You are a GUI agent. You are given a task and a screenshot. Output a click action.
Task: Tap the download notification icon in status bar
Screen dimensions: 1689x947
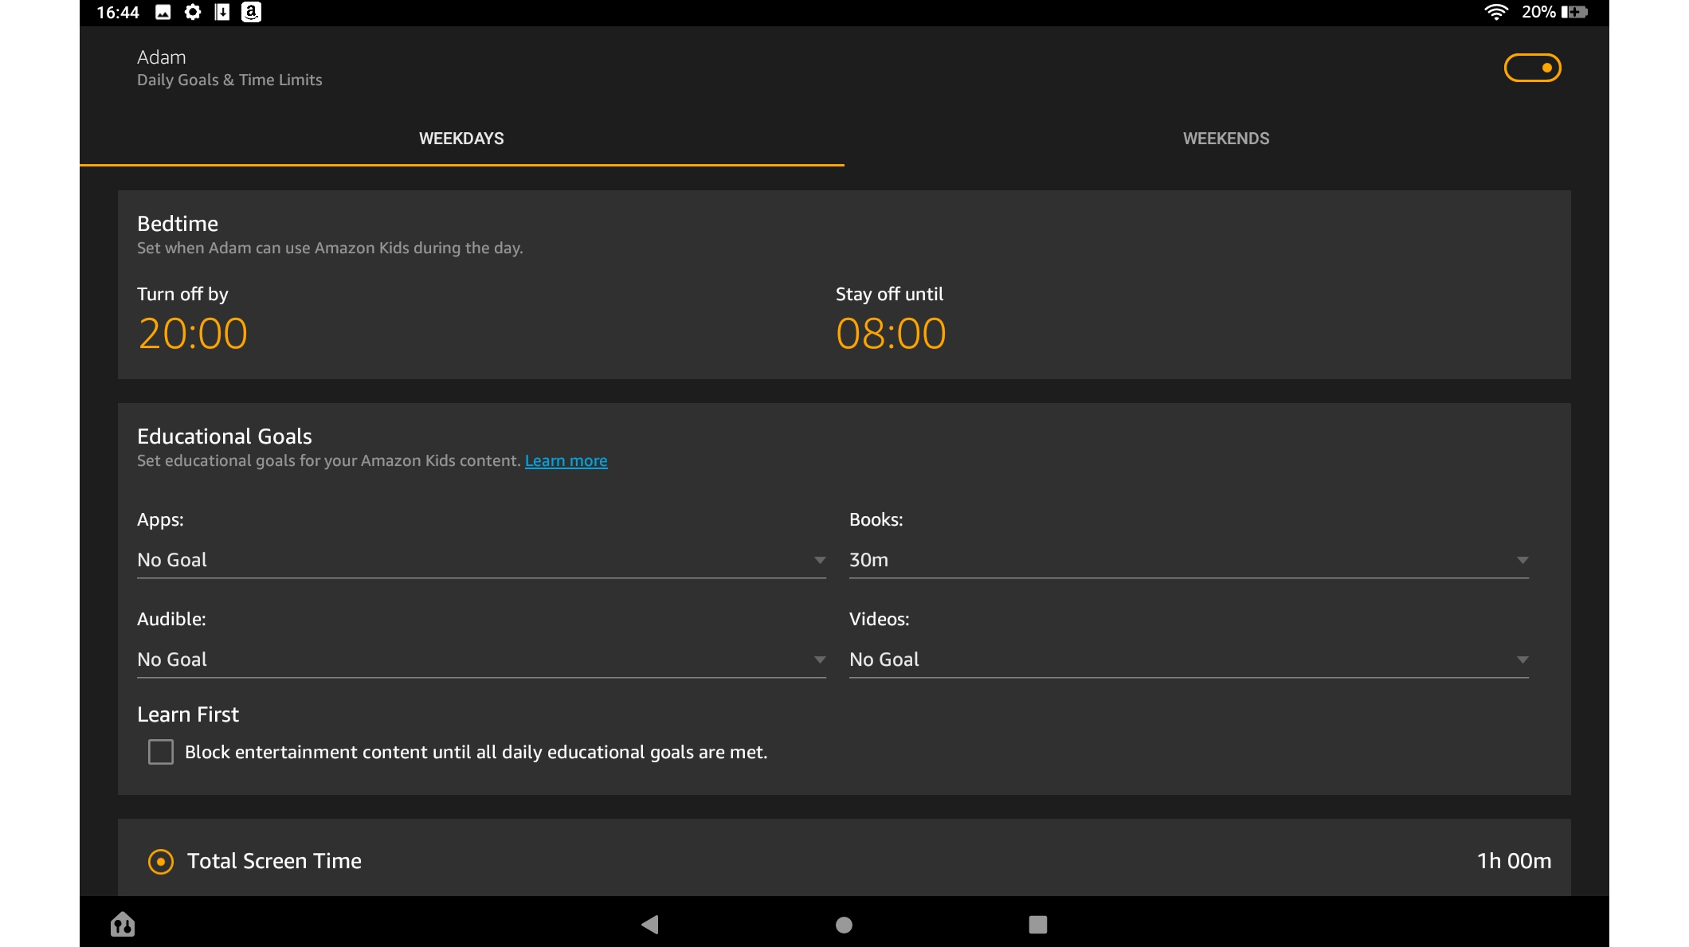(x=222, y=12)
